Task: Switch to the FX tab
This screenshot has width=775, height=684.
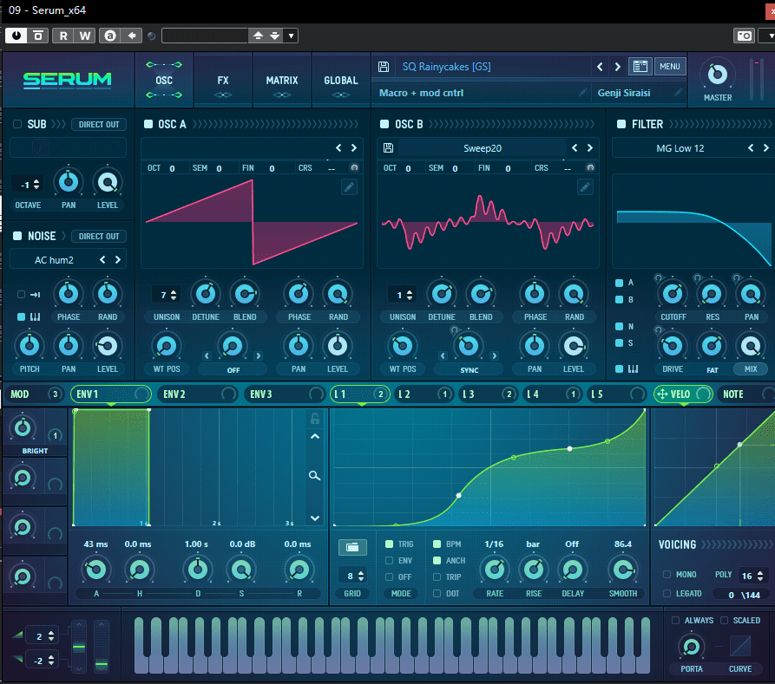Action: point(223,81)
